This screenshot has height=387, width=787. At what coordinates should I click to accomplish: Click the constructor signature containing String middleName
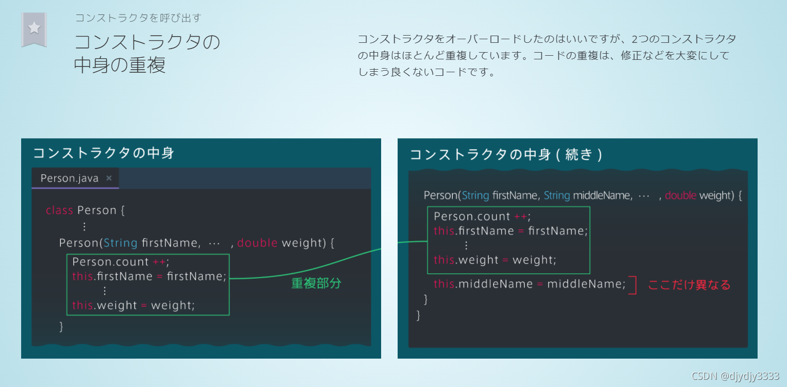583,196
